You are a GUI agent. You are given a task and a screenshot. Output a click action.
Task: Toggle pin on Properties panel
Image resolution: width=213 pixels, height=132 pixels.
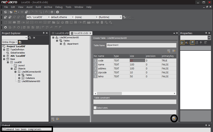[x=206, y=33]
